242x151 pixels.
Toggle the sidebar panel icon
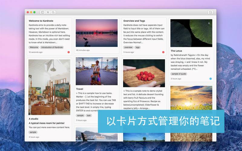coord(43,12)
